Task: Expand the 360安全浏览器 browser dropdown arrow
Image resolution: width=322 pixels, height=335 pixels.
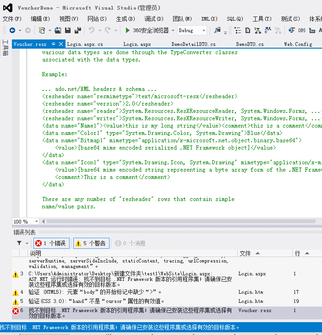Action: pos(173,30)
